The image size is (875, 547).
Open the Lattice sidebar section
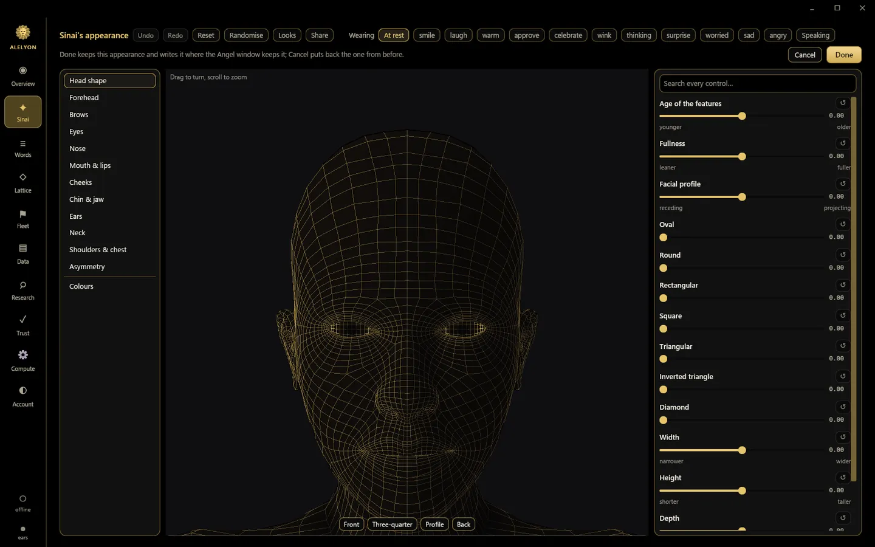coord(22,183)
